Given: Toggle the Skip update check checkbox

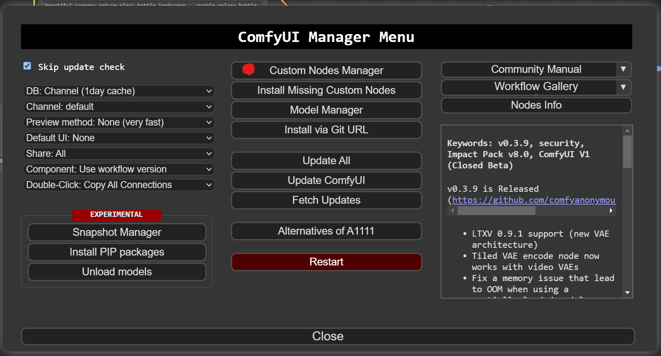Looking at the screenshot, I should [27, 66].
